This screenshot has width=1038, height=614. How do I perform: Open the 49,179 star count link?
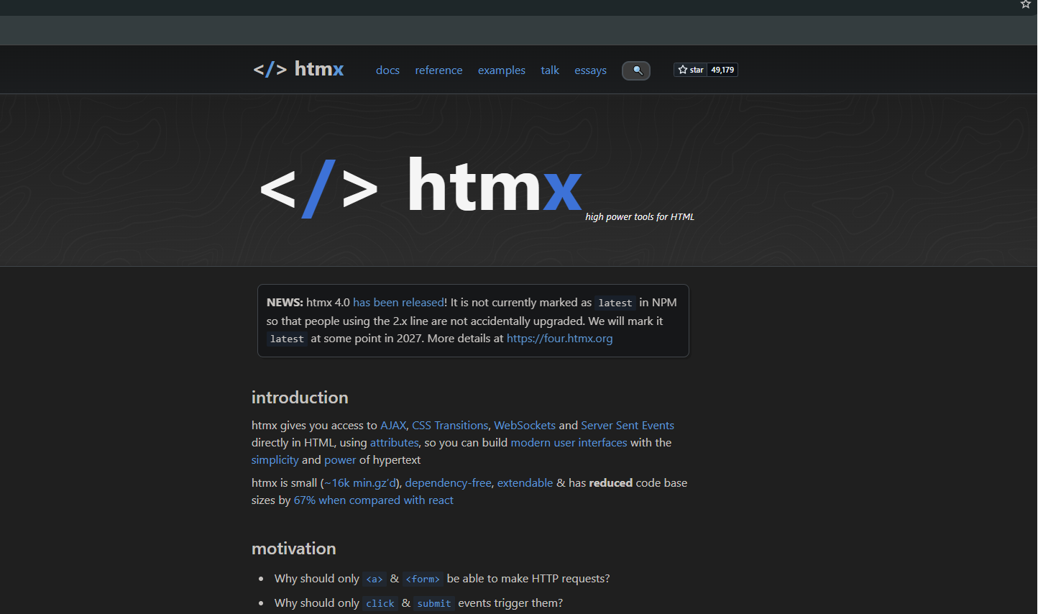point(722,70)
